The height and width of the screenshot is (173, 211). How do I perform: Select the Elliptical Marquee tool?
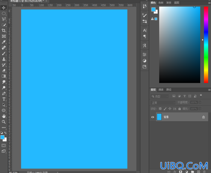(4, 13)
